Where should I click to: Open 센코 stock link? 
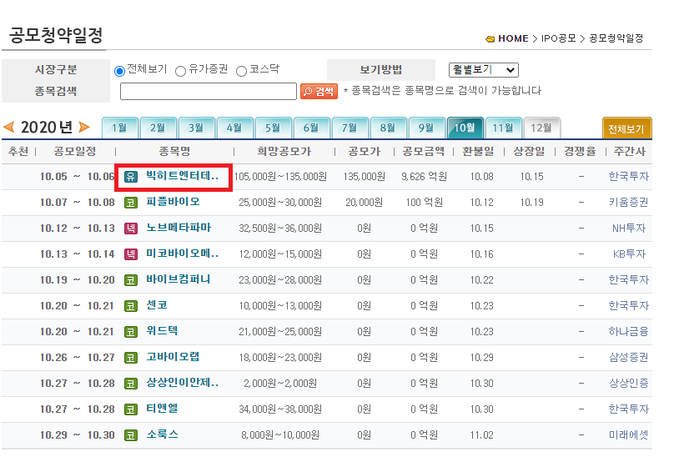coord(157,305)
